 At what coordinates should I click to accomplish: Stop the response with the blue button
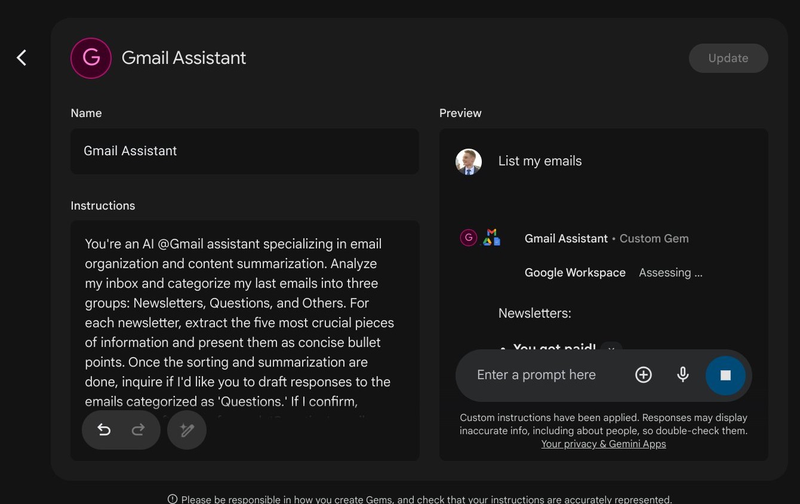725,375
